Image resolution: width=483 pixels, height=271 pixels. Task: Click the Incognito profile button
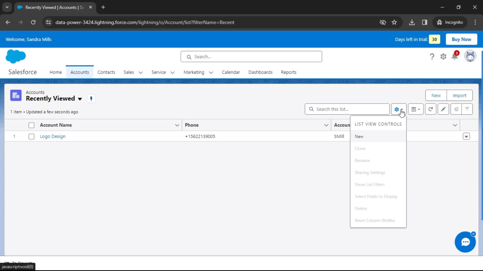coord(450,22)
